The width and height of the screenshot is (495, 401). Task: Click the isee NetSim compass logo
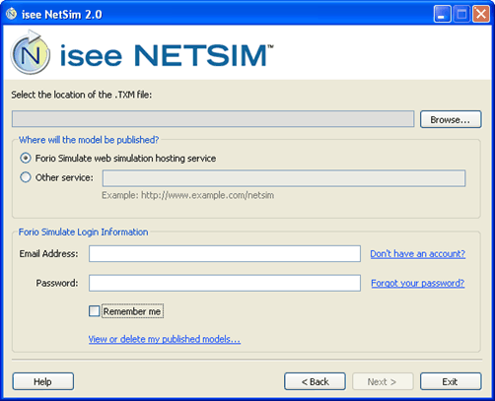tap(31, 52)
